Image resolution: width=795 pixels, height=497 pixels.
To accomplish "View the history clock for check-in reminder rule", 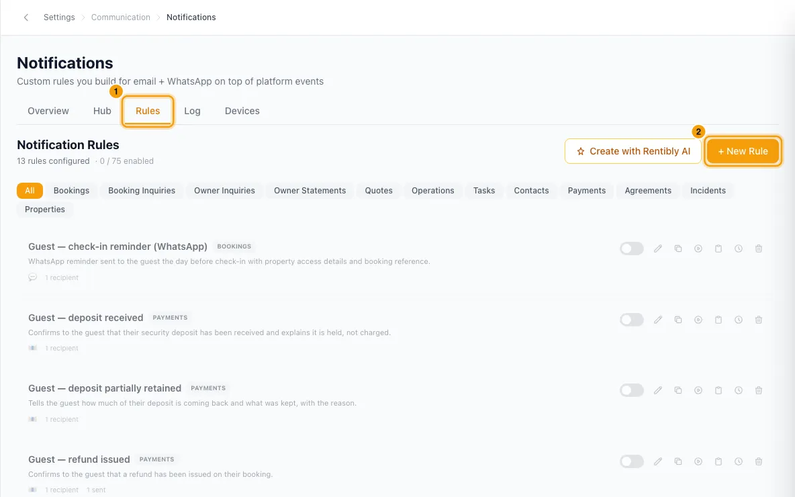I will 739,248.
